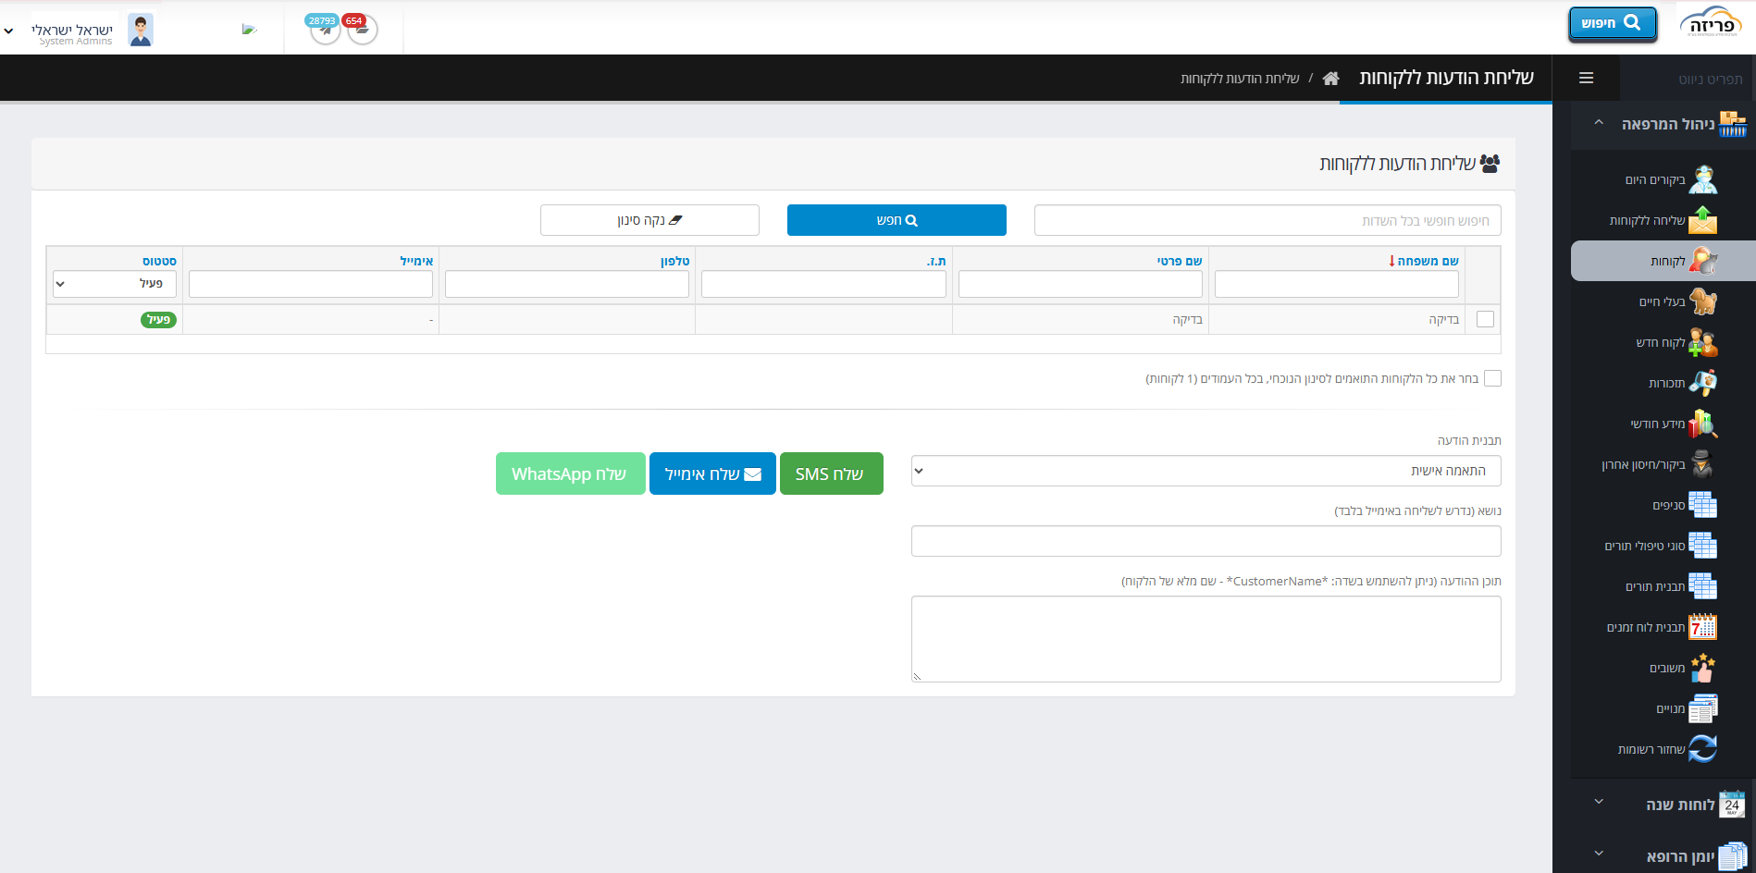The height and width of the screenshot is (873, 1756).
Task: Open appointment treatment types (סוגי טיפולי תורים) icon
Action: click(x=1702, y=546)
